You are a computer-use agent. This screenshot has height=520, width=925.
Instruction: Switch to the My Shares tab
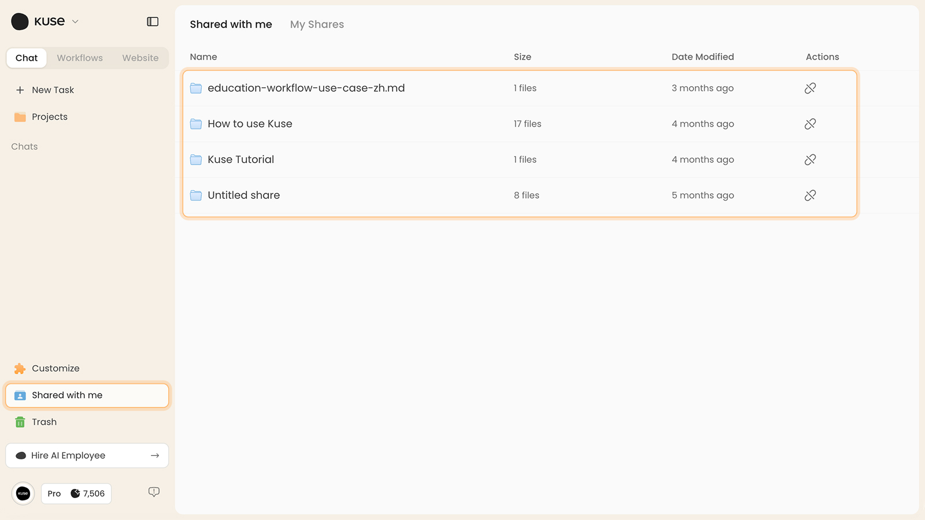pos(317,24)
